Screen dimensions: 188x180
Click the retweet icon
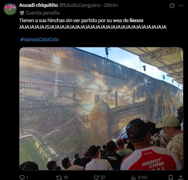(x=59, y=177)
